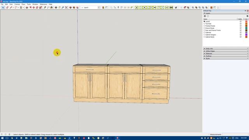Pick the Line pencil tool
249x140 pixels.
pos(11,7)
